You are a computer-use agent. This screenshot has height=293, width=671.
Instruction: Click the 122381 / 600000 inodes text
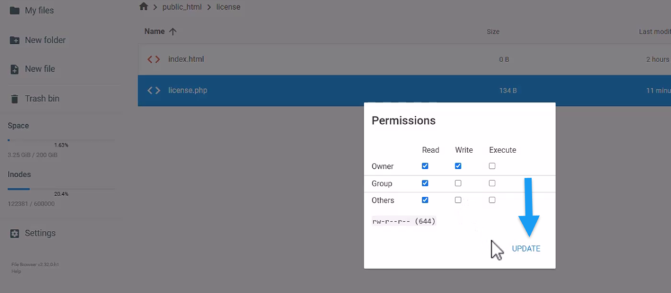click(x=31, y=204)
